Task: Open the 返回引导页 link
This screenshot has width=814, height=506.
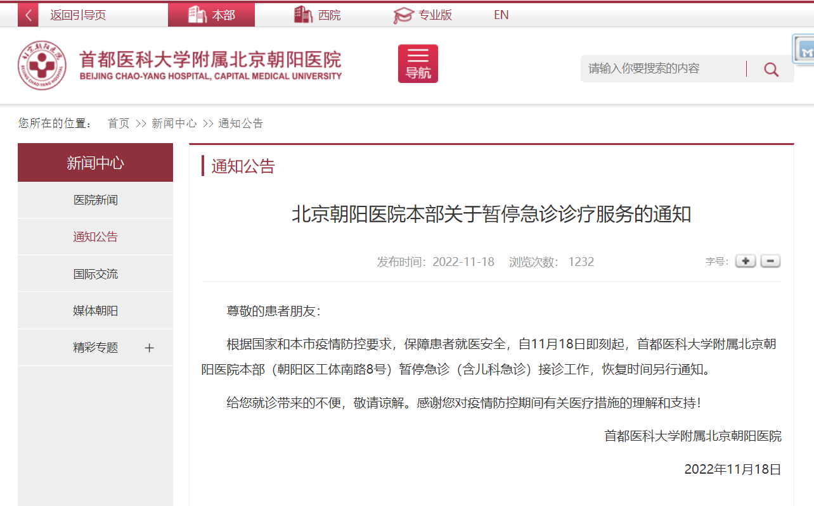Action: coord(78,15)
